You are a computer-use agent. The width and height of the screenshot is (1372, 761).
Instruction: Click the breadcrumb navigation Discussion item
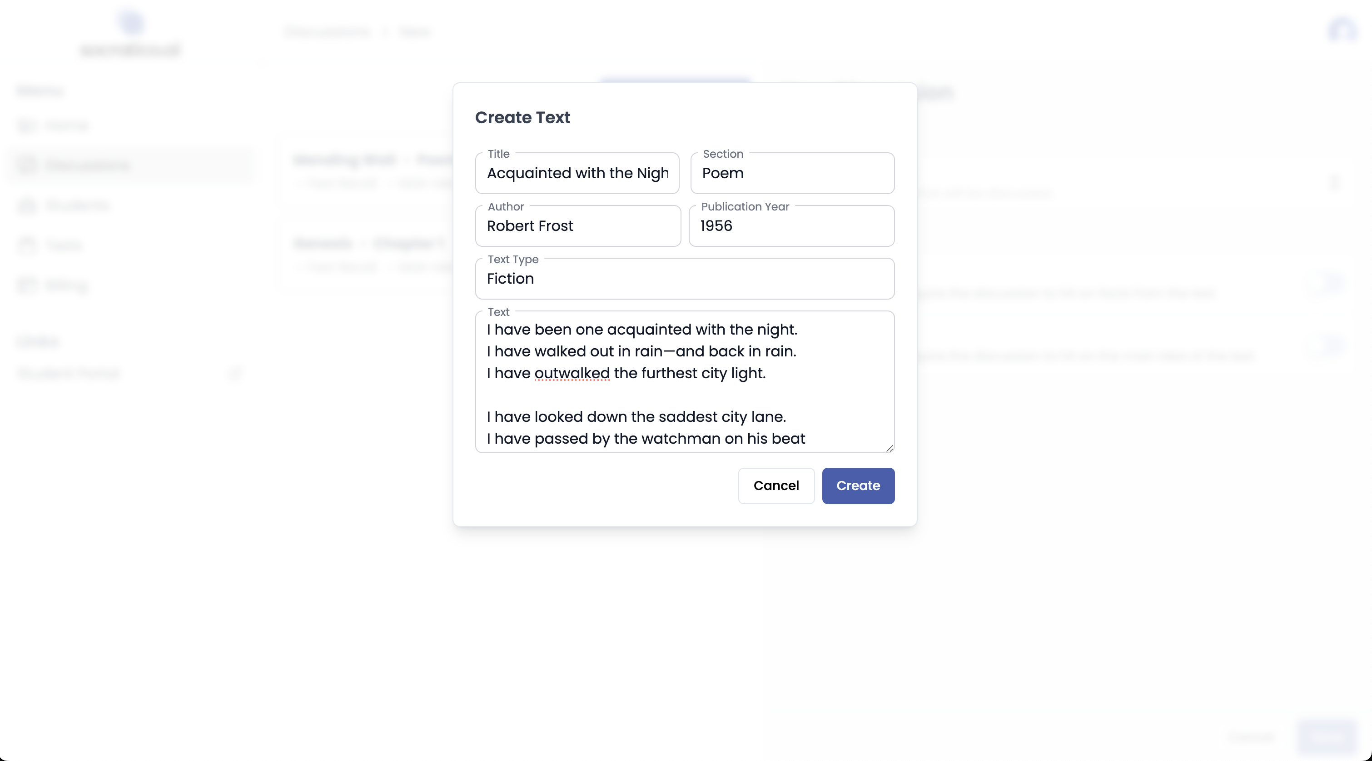(327, 31)
